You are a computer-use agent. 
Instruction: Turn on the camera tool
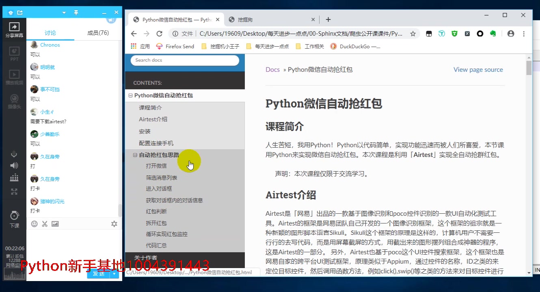click(x=14, y=101)
